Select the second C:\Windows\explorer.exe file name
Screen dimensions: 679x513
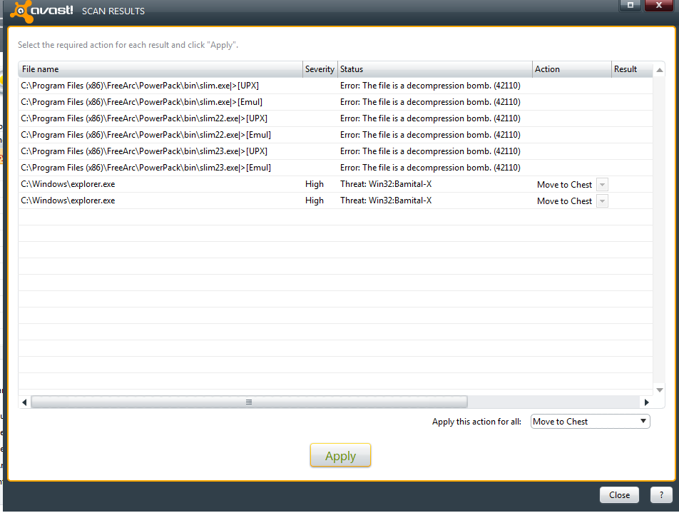click(68, 200)
